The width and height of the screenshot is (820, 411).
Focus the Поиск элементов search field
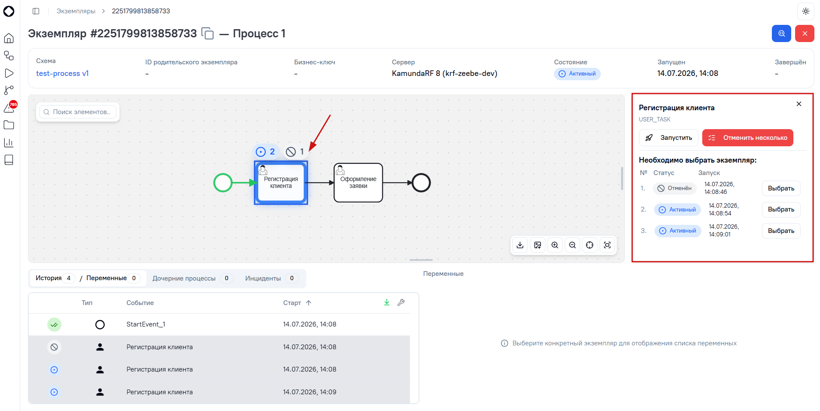coord(78,112)
